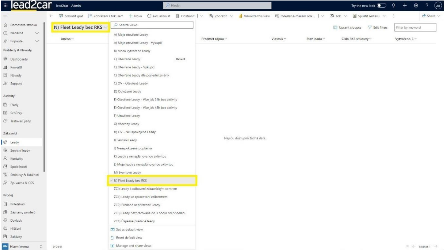This screenshot has height=252, width=445.
Task: Sort by the Vytvořeno column header
Action: point(403,39)
